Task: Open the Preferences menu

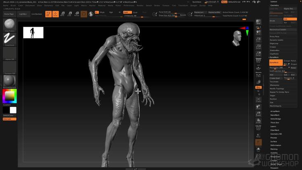Action: [129, 6]
